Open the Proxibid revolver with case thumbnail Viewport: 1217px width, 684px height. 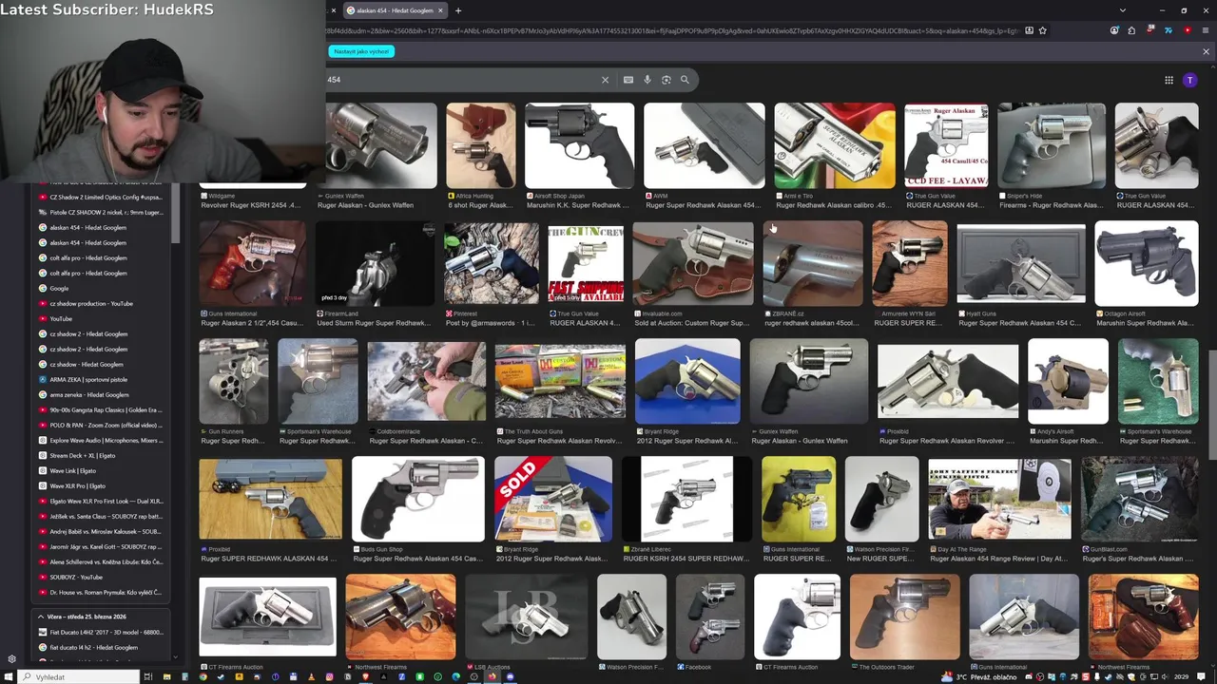[x=270, y=499]
